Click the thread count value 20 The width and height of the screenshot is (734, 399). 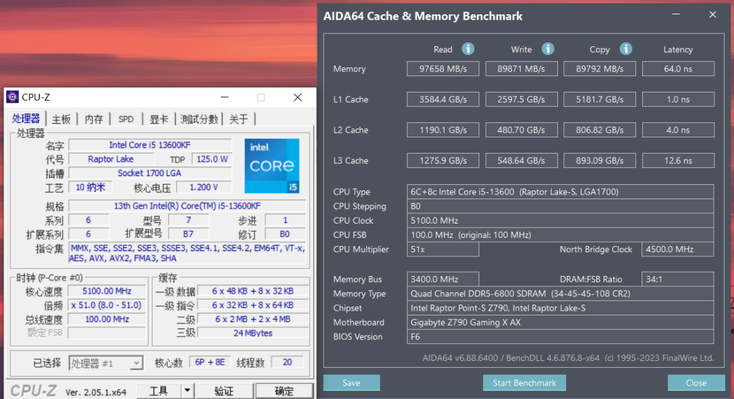coord(287,362)
